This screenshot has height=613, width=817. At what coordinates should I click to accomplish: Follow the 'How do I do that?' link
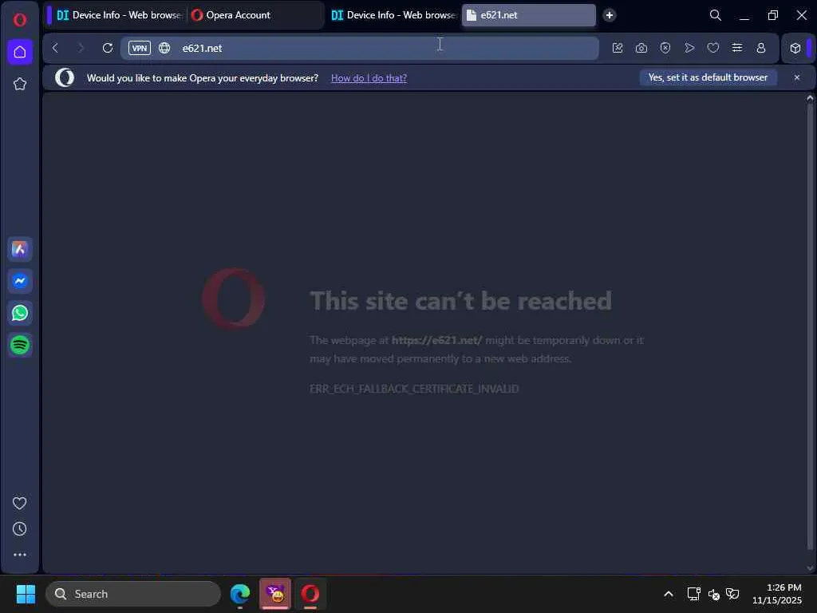(x=369, y=78)
